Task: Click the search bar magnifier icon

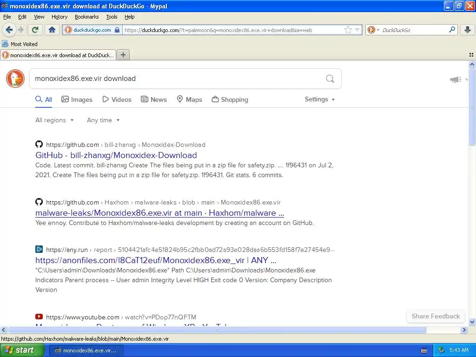Action: pos(452,30)
